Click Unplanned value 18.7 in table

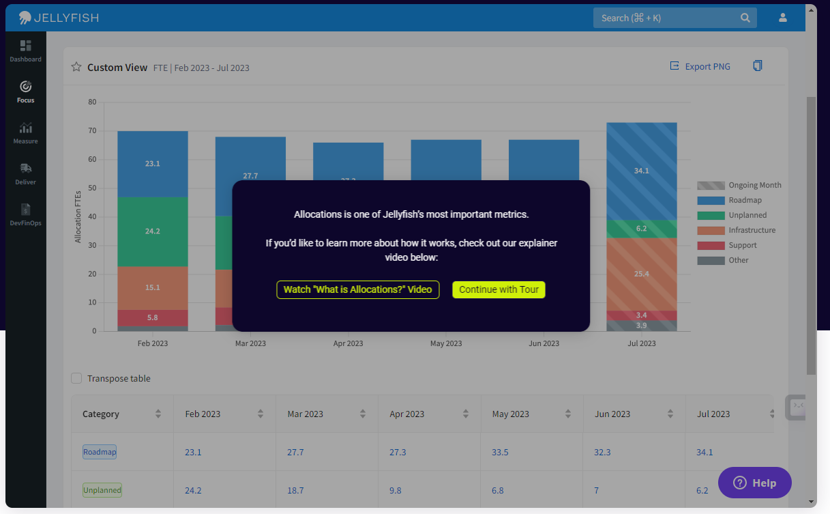point(295,490)
